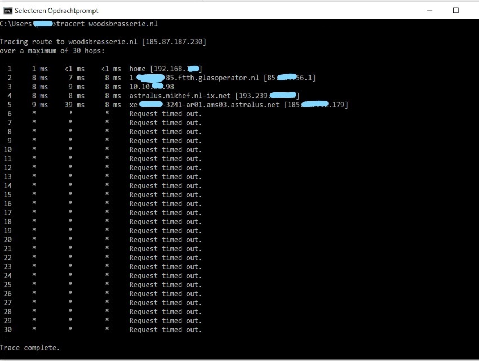Image resolution: width=479 pixels, height=361 pixels.
Task: Select hop 30's timed out entry
Action: tap(165, 330)
